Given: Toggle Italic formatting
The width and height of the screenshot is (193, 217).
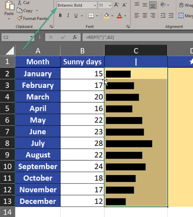Looking at the screenshot, I should pos(68,16).
